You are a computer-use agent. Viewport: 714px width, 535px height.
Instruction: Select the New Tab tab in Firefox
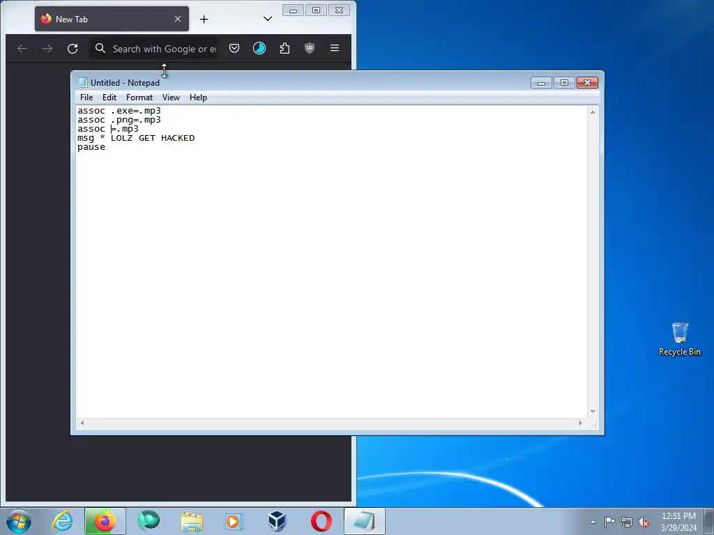(x=112, y=19)
